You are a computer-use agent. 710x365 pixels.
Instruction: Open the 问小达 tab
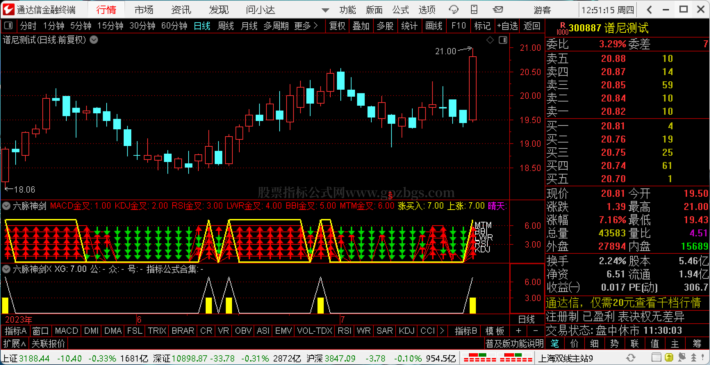point(261,10)
